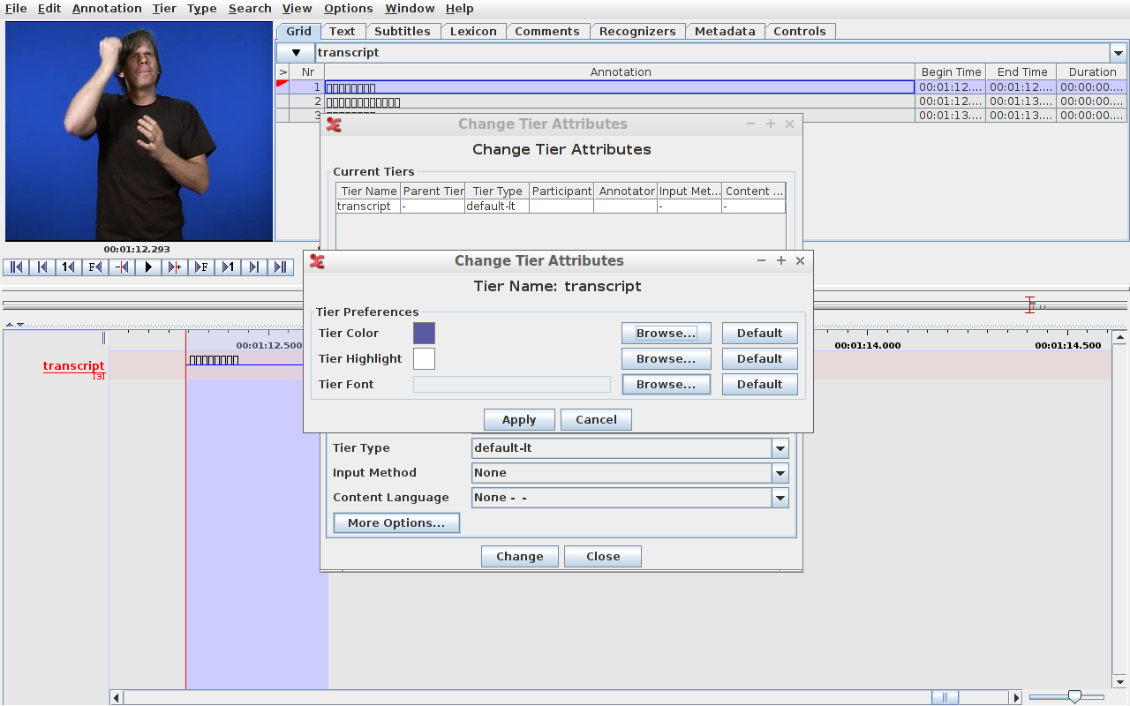Click the timeline horizontal scrollbar thumb
The image size is (1130, 706).
(945, 698)
